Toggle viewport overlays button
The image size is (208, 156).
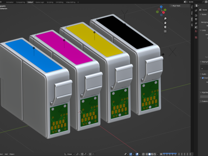[137, 154]
